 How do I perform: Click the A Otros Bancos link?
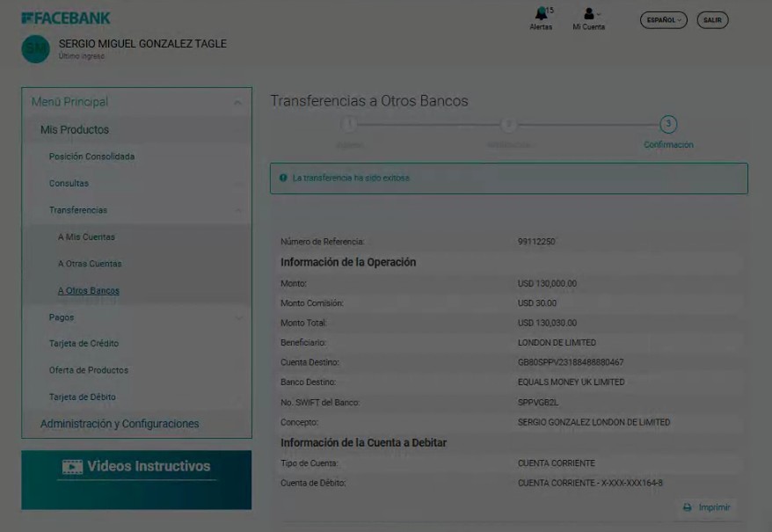pyautogui.click(x=89, y=291)
